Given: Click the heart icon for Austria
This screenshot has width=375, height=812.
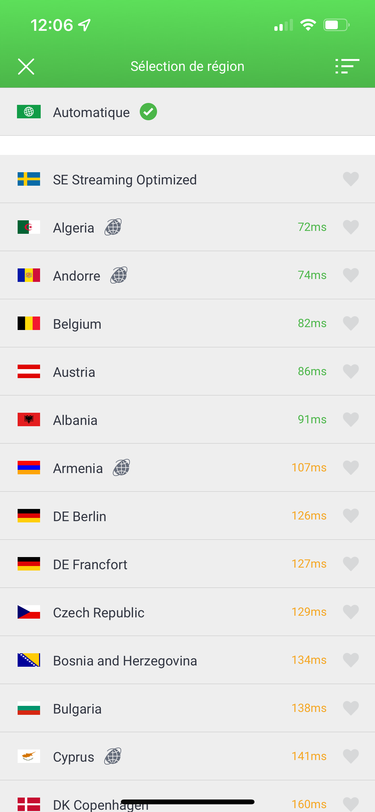Looking at the screenshot, I should pos(351,371).
